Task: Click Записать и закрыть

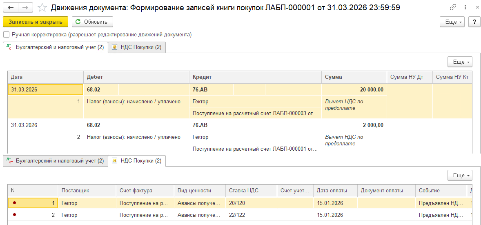Action: [x=35, y=22]
